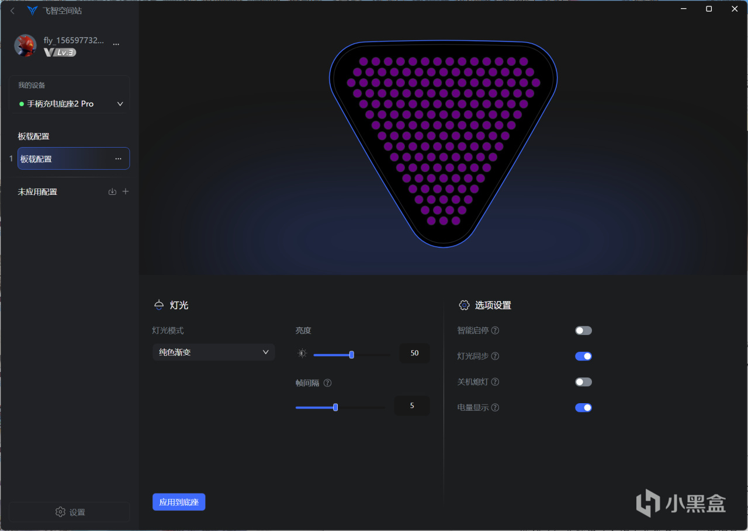Enable the 关机熄灯 toggle
748x531 pixels.
click(583, 382)
